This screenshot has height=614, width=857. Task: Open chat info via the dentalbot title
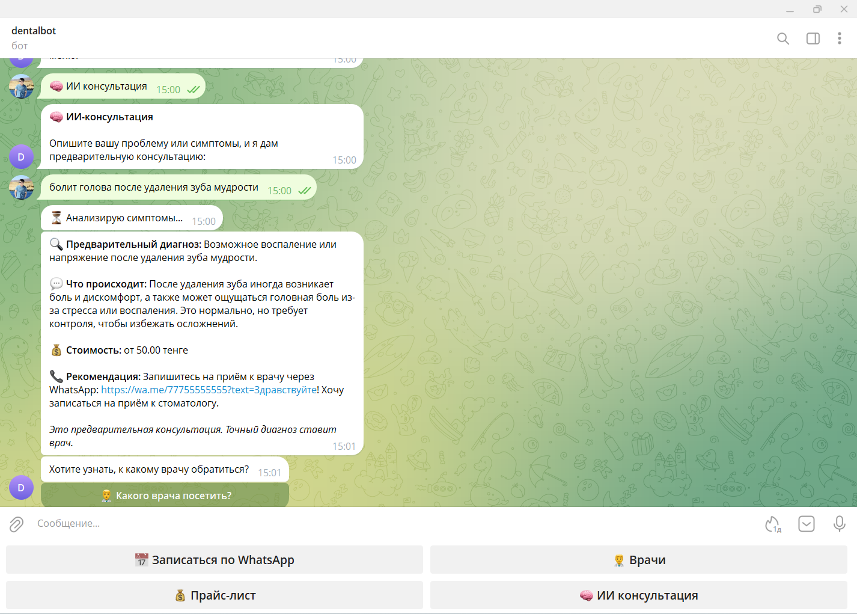(33, 31)
